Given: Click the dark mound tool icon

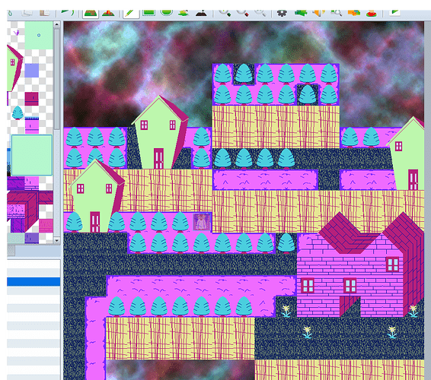Looking at the screenshot, I should (201, 13).
